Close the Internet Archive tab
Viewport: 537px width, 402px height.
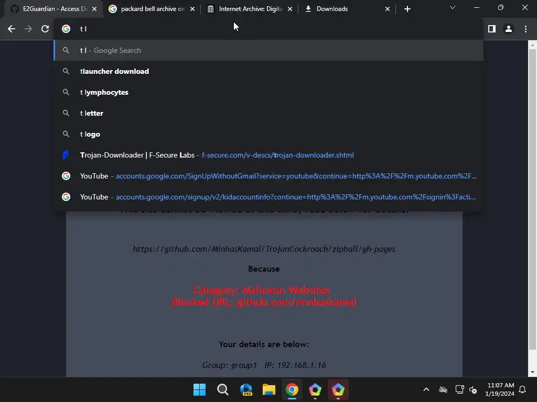pyautogui.click(x=290, y=9)
